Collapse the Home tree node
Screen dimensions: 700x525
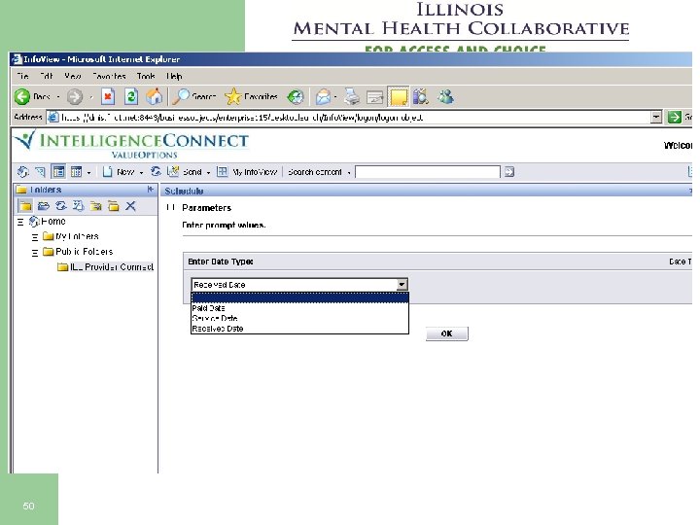20,222
